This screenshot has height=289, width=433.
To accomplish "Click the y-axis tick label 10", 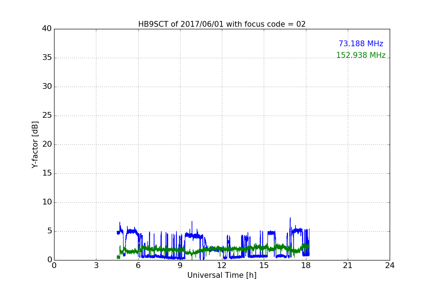I will pos(47,202).
